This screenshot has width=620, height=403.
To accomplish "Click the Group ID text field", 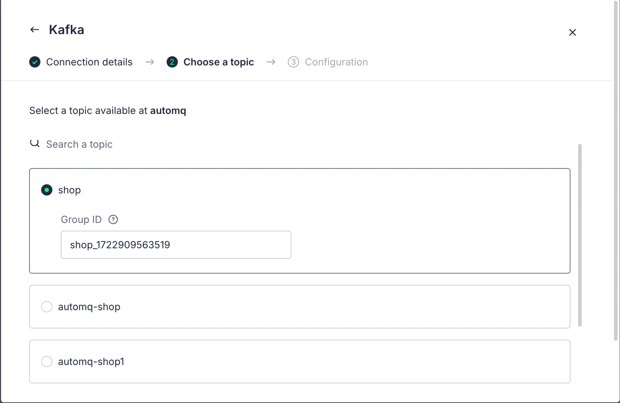I will pyautogui.click(x=176, y=245).
